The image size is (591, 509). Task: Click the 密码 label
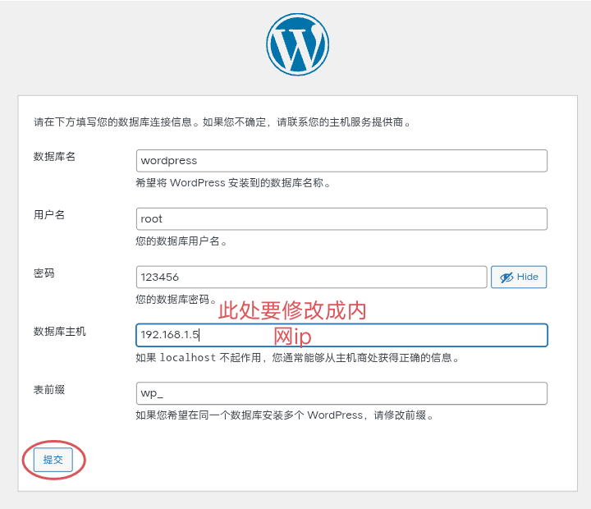click(44, 273)
